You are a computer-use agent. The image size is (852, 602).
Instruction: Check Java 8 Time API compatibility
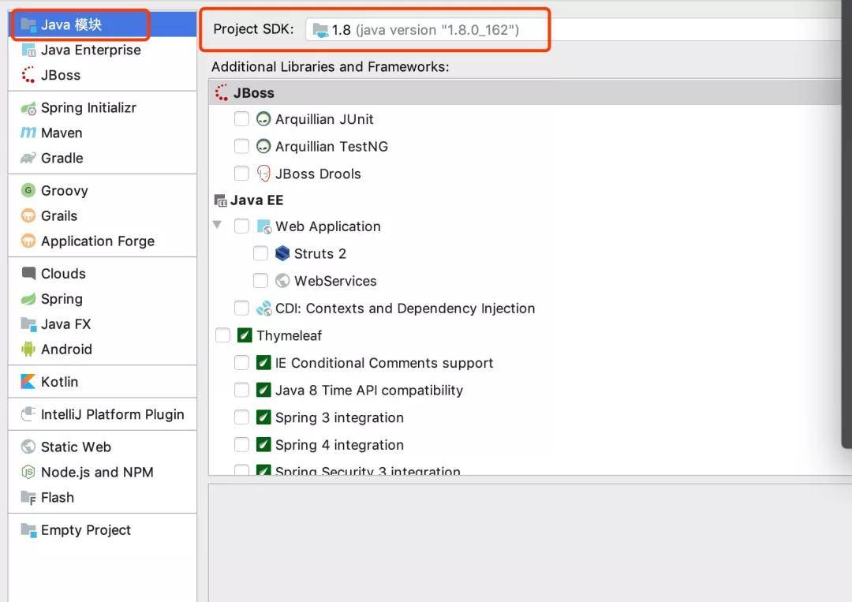pos(241,390)
